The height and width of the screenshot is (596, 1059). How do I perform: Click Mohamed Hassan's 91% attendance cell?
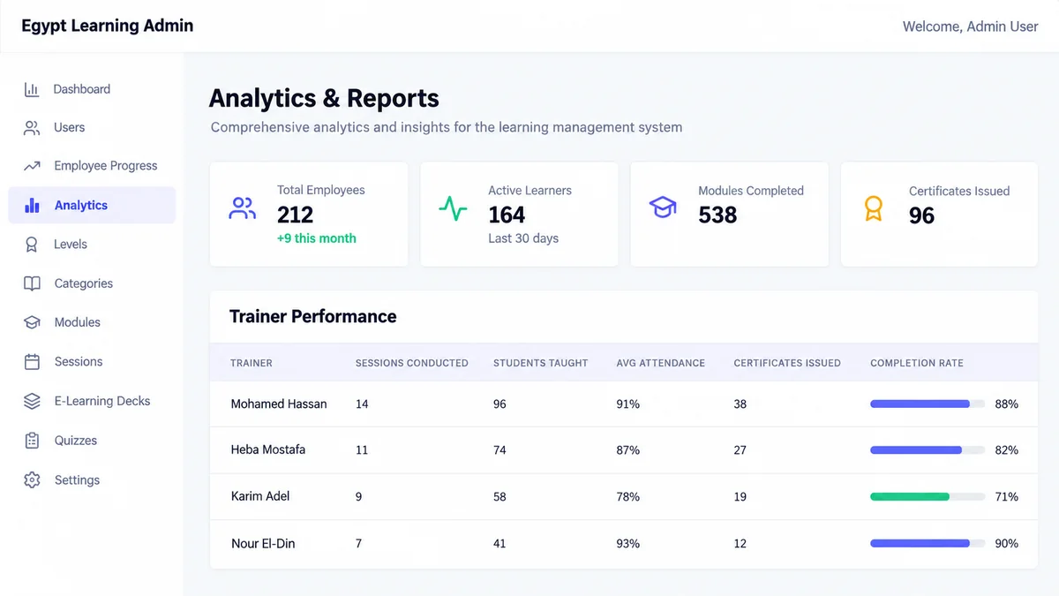[628, 404]
